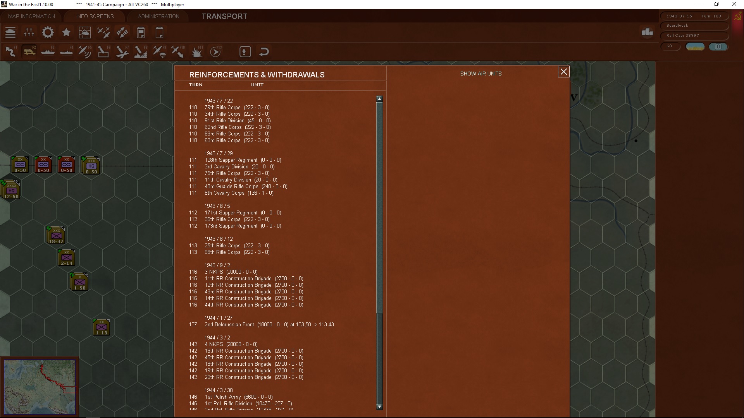
Task: Select air transport mode (F9)
Action: point(159,52)
